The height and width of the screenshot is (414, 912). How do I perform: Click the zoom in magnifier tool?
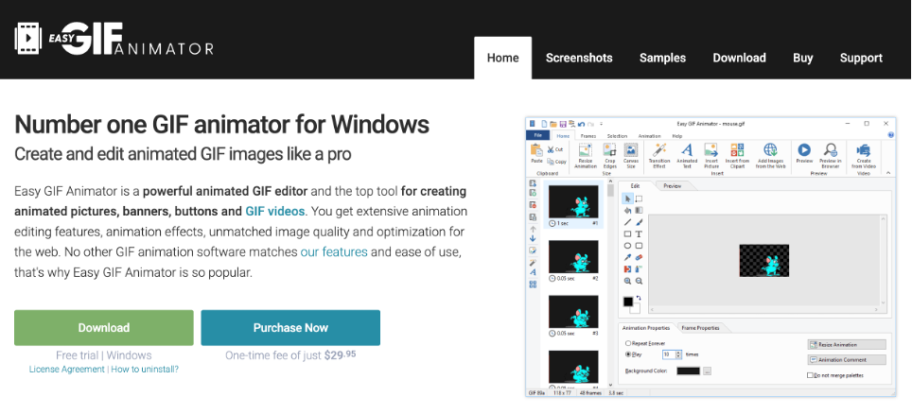point(627,281)
